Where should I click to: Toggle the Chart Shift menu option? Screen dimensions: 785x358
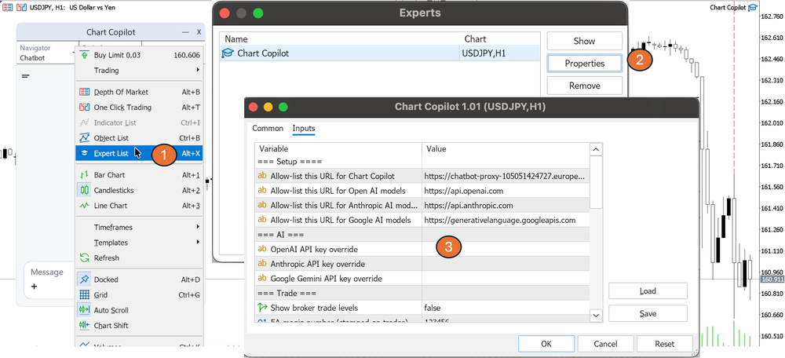click(140, 326)
